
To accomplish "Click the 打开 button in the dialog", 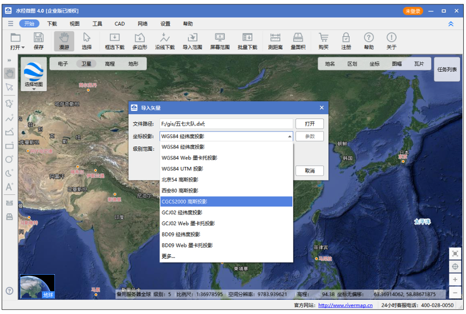I will pyautogui.click(x=309, y=124).
